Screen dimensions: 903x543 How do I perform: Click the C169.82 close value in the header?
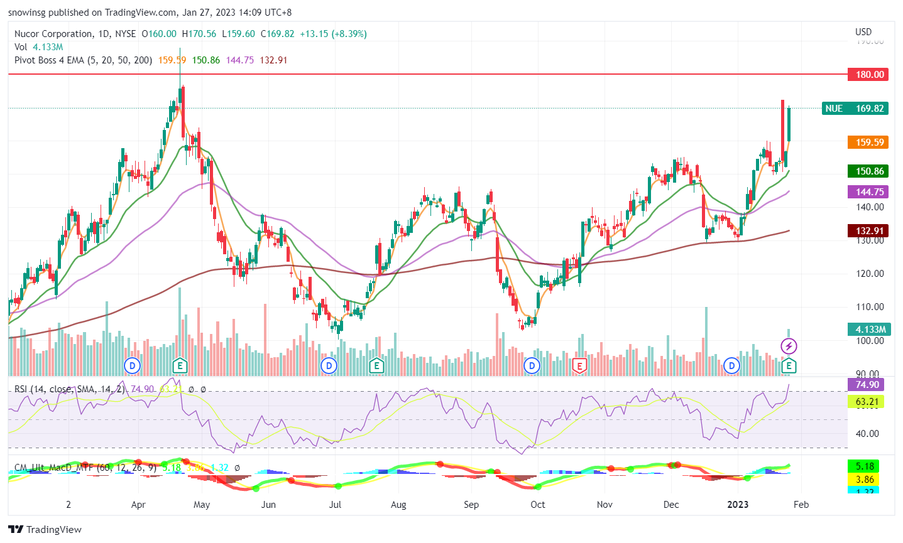[277, 34]
